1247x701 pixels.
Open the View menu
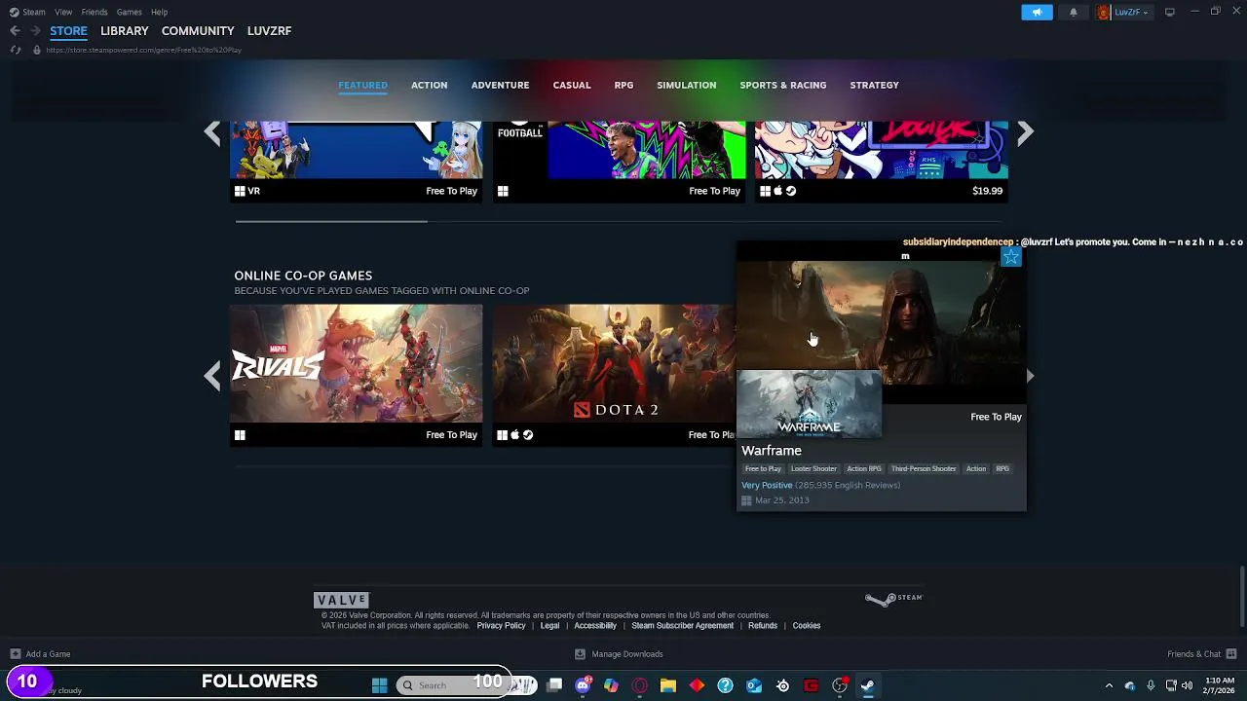pyautogui.click(x=63, y=12)
